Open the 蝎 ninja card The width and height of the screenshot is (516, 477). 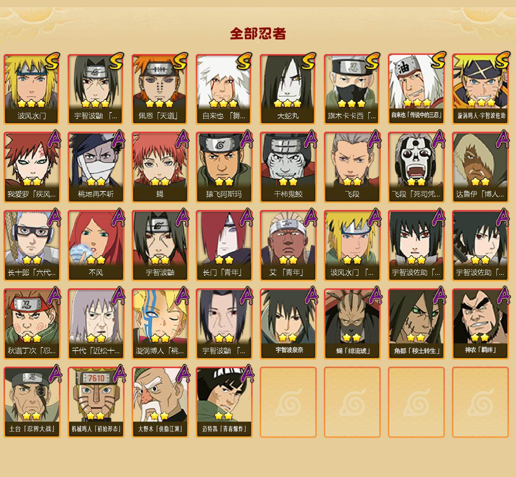point(160,167)
